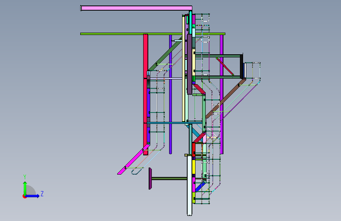Select dark purple end plate of T-shaped bracket

[x=150, y=179]
